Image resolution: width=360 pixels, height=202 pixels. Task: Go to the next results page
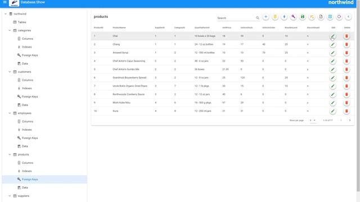coord(350,120)
